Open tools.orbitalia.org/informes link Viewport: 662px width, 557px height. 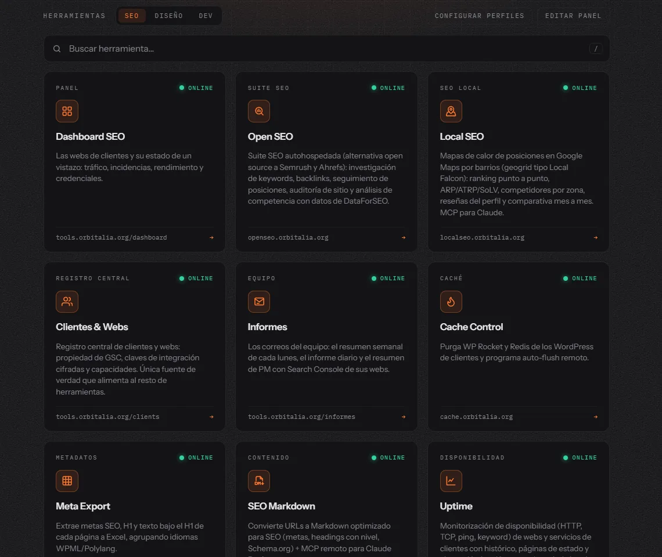(x=301, y=417)
